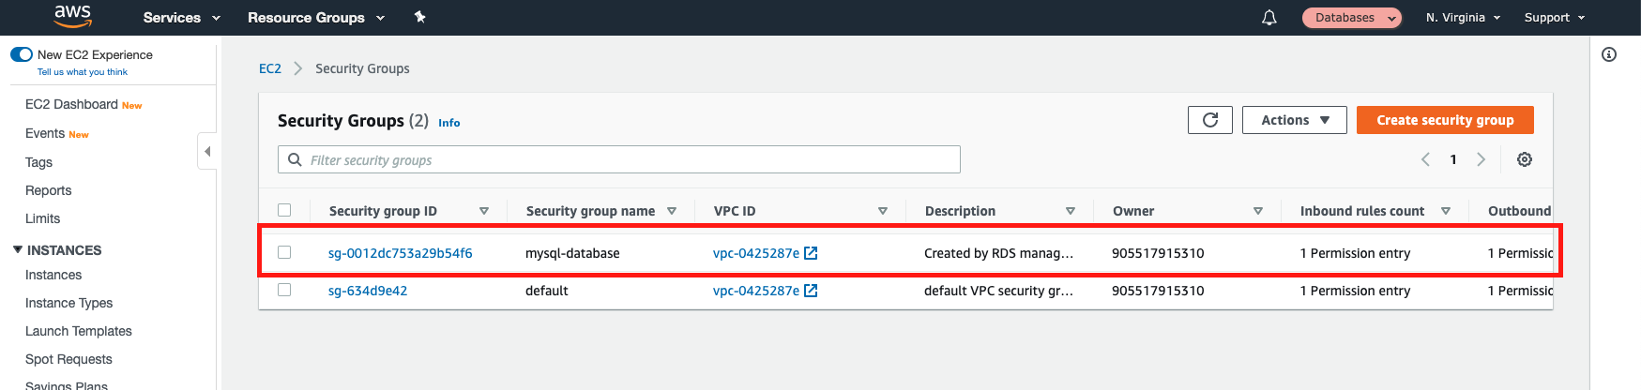
Task: Open the N. Virginia region selector
Action: (1463, 18)
